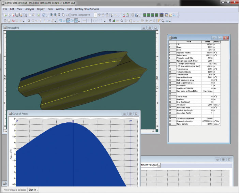Click the first graph window toolbar icon
The width and height of the screenshot is (239, 193).
point(166,15)
